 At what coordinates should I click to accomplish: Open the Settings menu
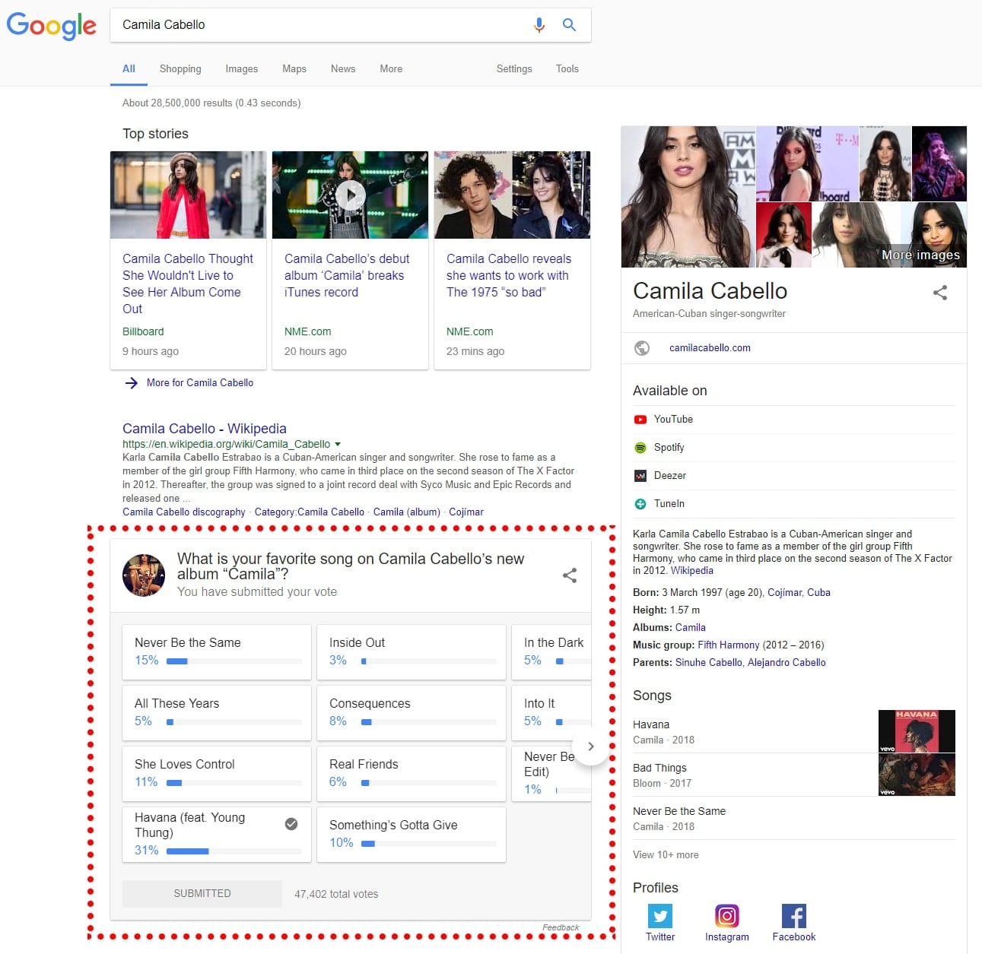click(514, 68)
